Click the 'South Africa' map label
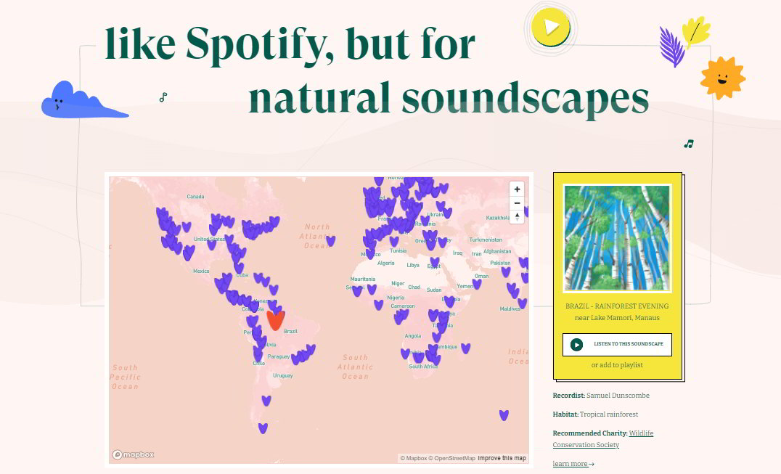 (423, 367)
